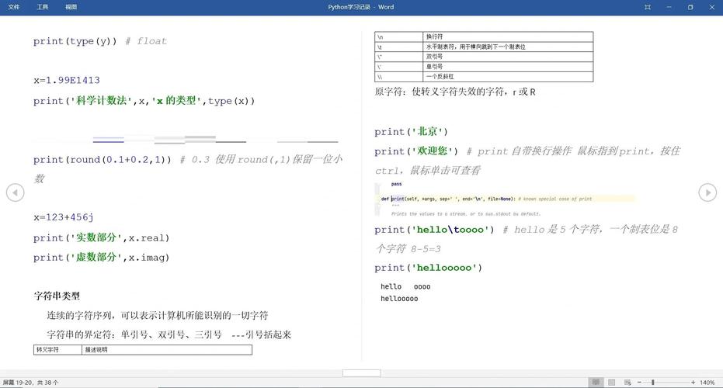
Task: Open the 文件 menu
Action: coord(14,7)
